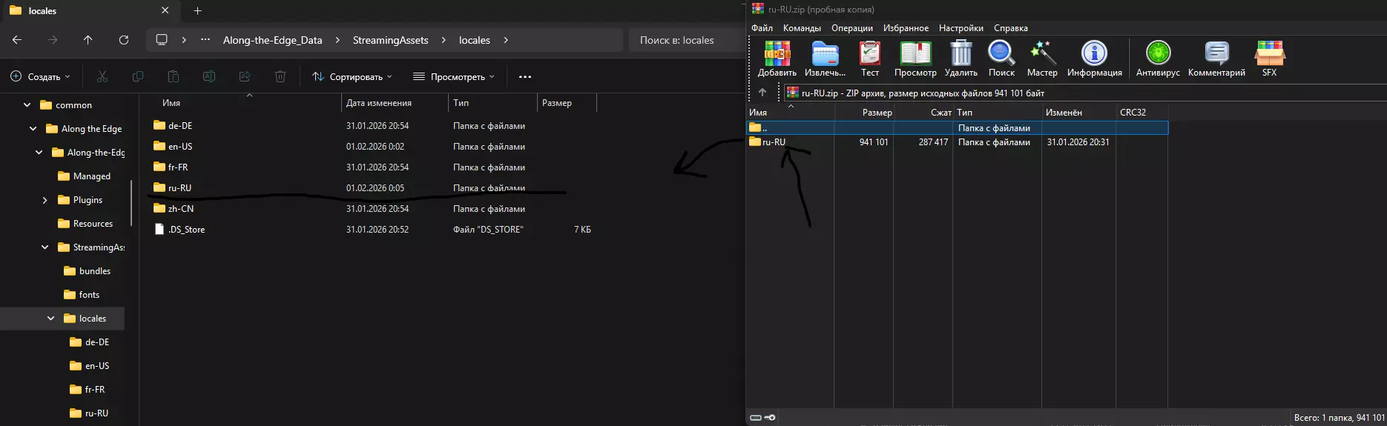This screenshot has height=426, width=1387.
Task: Open WinRAR Просмотр (View) tool
Action: click(915, 59)
